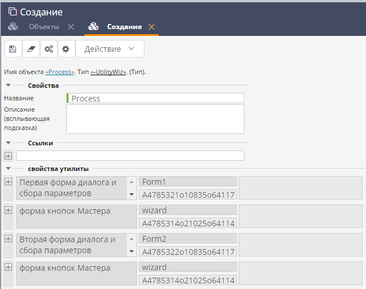Screen dimensions: 366x289
Task: Open the «Process» object name link
Action: click(x=59, y=72)
